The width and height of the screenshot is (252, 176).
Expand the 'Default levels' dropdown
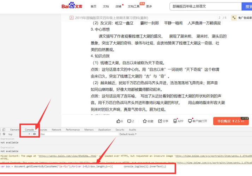tap(128, 134)
